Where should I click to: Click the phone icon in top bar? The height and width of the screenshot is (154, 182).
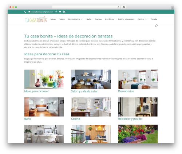click(x=25, y=12)
